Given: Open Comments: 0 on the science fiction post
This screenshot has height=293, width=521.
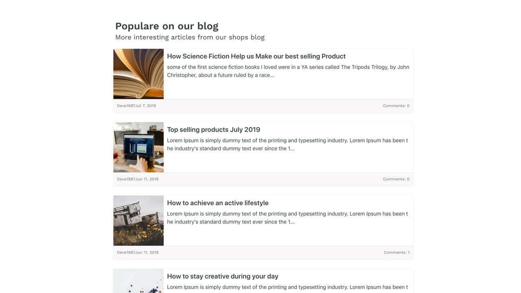Looking at the screenshot, I should tap(396, 105).
